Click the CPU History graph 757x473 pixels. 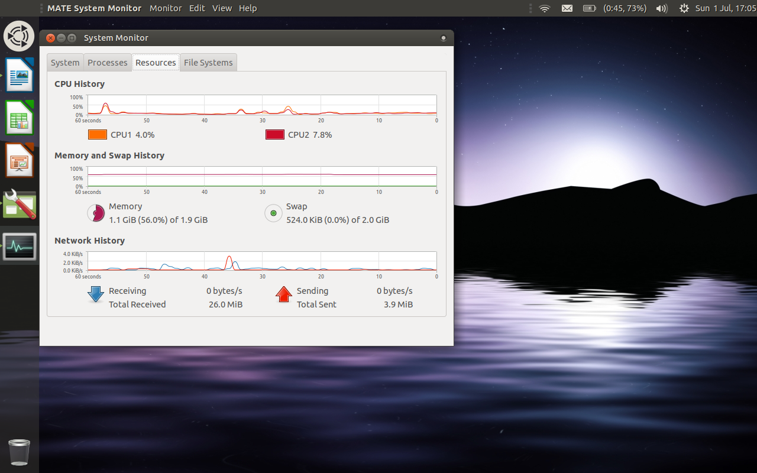click(x=262, y=105)
